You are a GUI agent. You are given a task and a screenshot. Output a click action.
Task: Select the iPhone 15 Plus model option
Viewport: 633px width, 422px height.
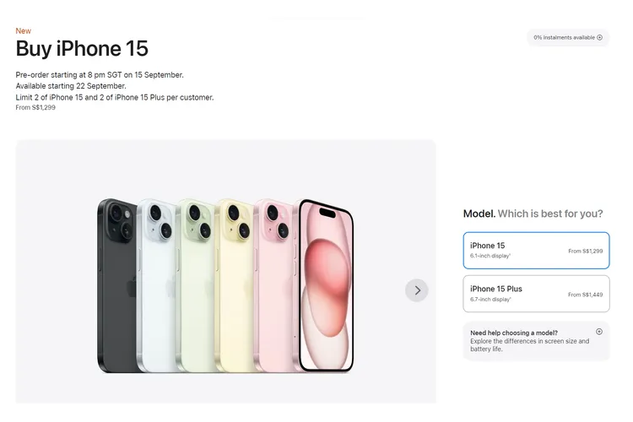pyautogui.click(x=536, y=294)
